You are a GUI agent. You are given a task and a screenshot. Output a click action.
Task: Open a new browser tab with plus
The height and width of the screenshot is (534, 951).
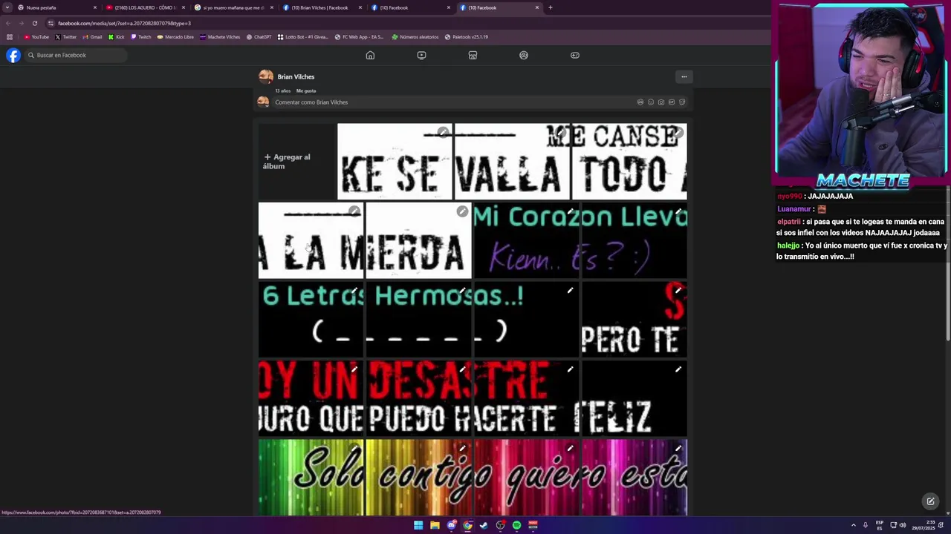[550, 7]
